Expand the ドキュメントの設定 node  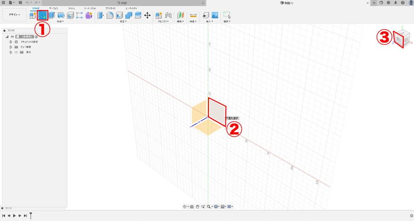11,42
